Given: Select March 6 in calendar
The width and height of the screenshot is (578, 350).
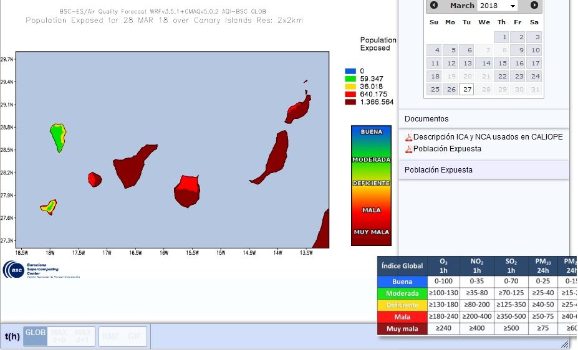Looking at the screenshot, I should tap(466, 50).
